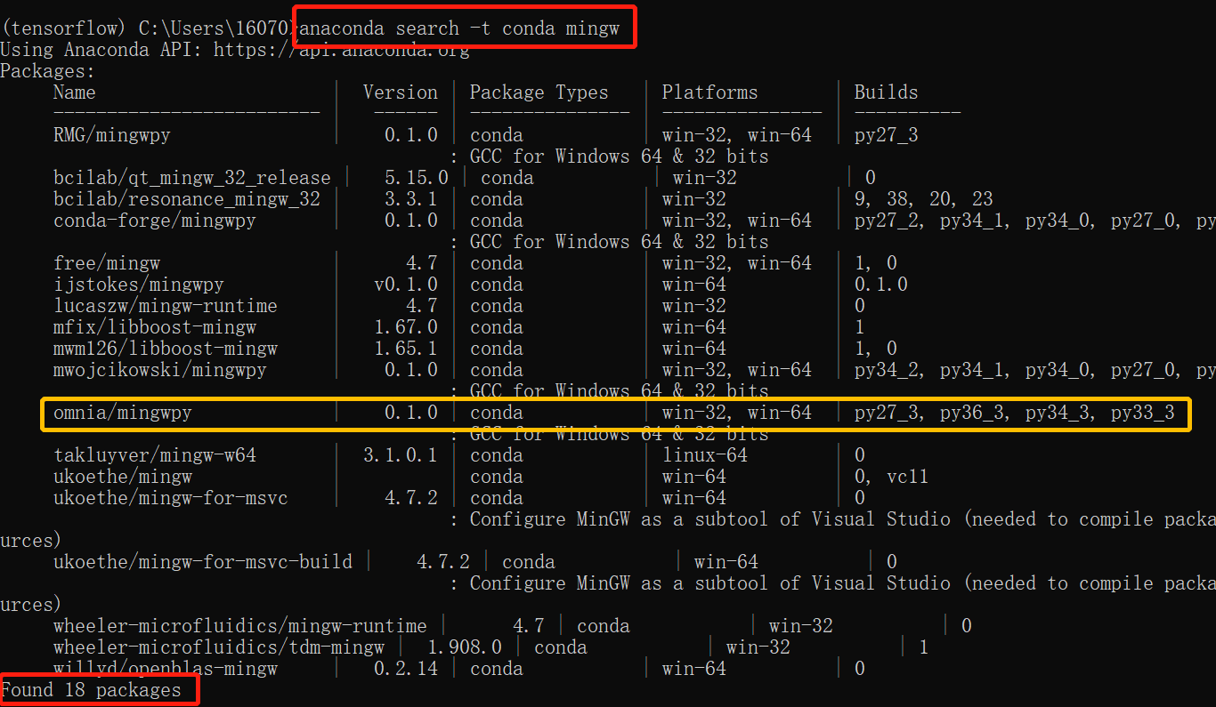The image size is (1216, 707).
Task: Click builds '9, 38, 20, 23' of resonance_mingw_32
Action: pyautogui.click(x=924, y=199)
